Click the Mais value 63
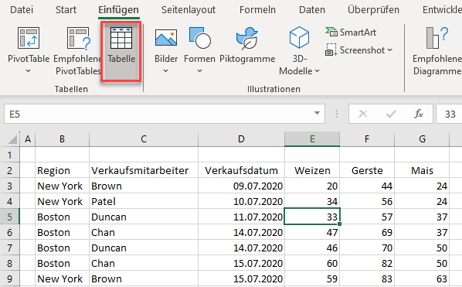The height and width of the screenshot is (287, 462). pos(422,278)
